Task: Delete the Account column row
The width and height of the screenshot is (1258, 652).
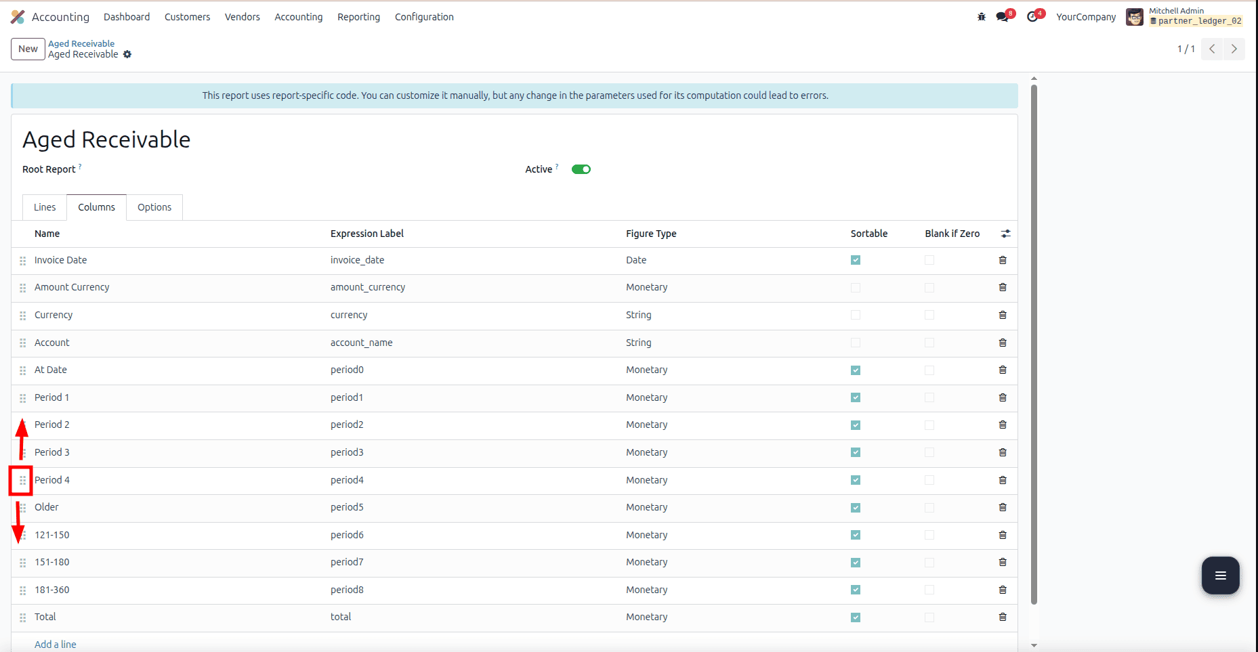Action: [x=1003, y=343]
